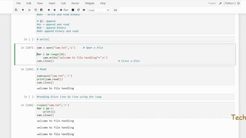Open the Insert menu
Viewport: 246px width, 138px height.
[52, 3]
